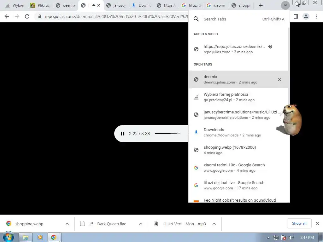Reload the current page
Screen dimensions: 323x242
(x=27, y=16)
